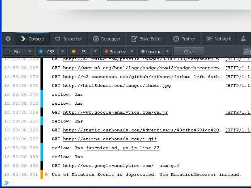Click HTTP status link of s3.amazonaws.com row
Screen dimensions: 251x188
tap(238, 77)
